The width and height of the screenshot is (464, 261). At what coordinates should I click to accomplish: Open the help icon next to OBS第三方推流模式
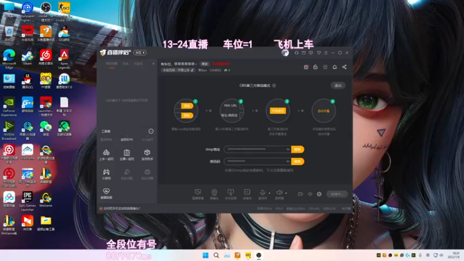[274, 85]
